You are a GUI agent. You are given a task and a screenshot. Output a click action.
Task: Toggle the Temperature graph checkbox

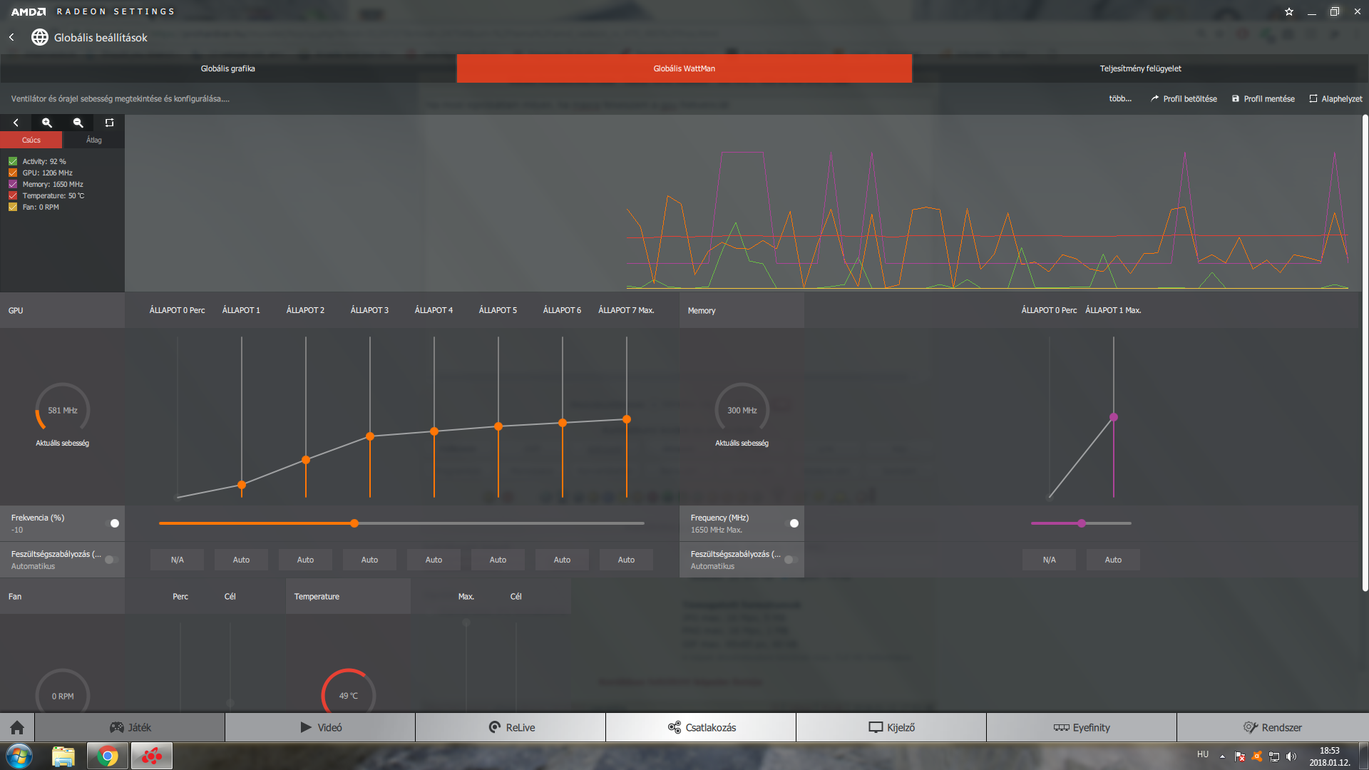click(13, 195)
